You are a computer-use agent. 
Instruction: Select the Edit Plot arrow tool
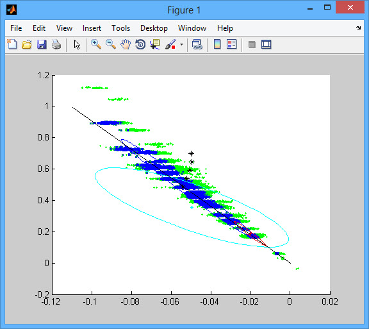tap(77, 44)
